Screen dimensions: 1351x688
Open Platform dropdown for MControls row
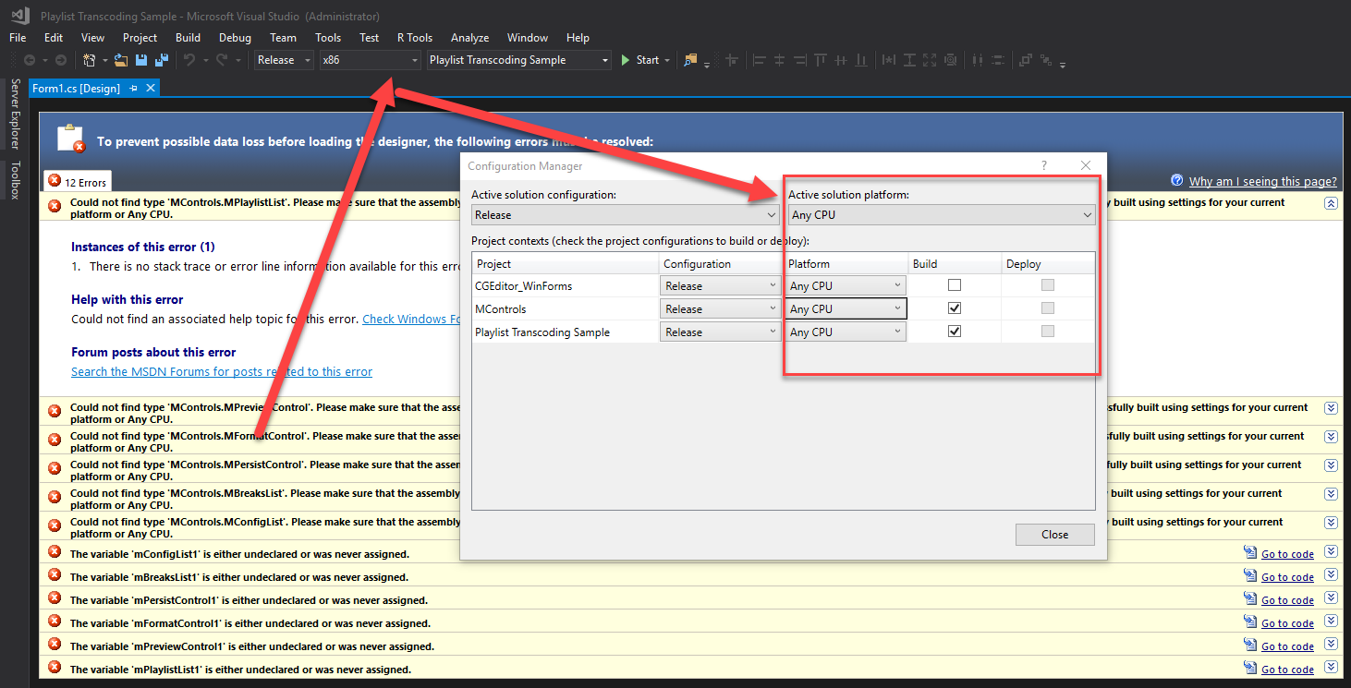click(x=846, y=308)
